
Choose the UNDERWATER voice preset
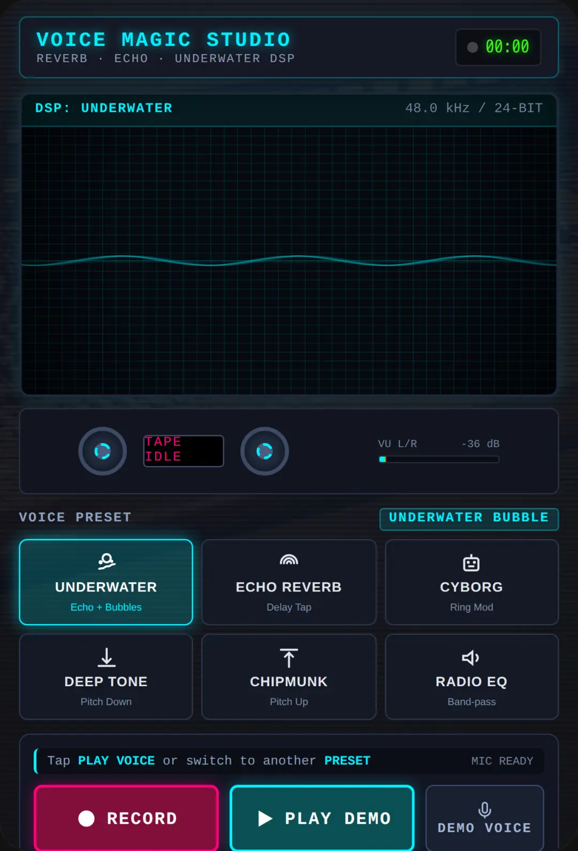tap(106, 582)
